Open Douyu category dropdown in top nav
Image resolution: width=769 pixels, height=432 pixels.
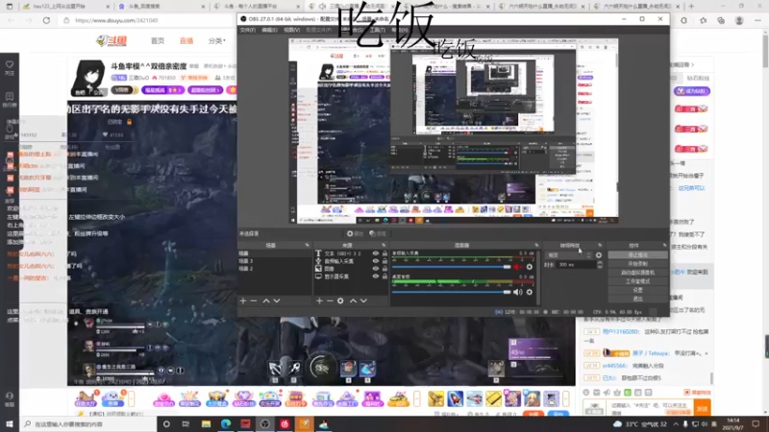[x=217, y=40]
